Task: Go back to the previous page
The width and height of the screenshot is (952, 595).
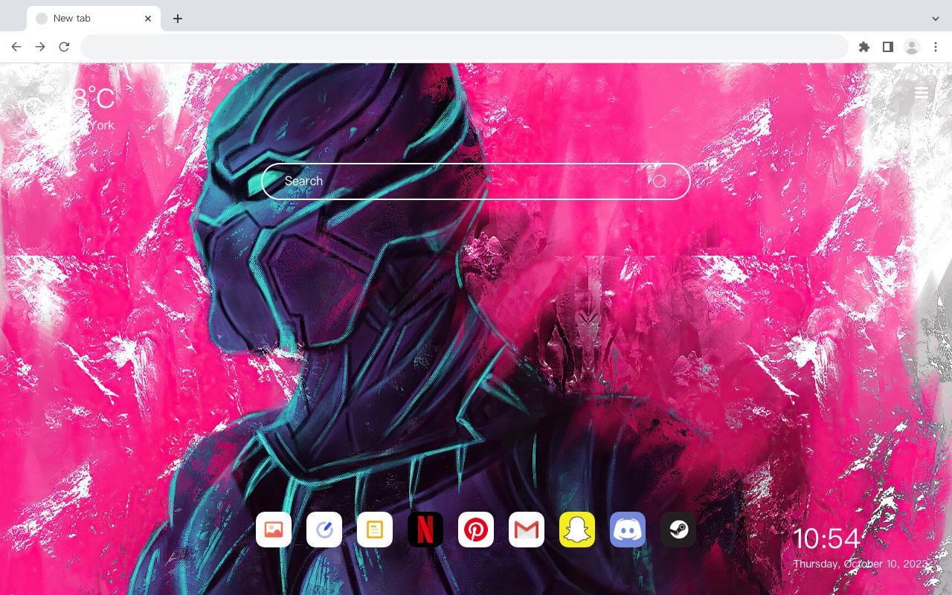Action: (16, 47)
